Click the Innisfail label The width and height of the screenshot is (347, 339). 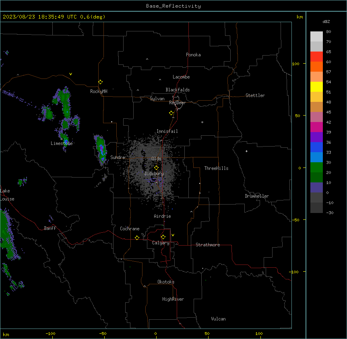click(167, 131)
